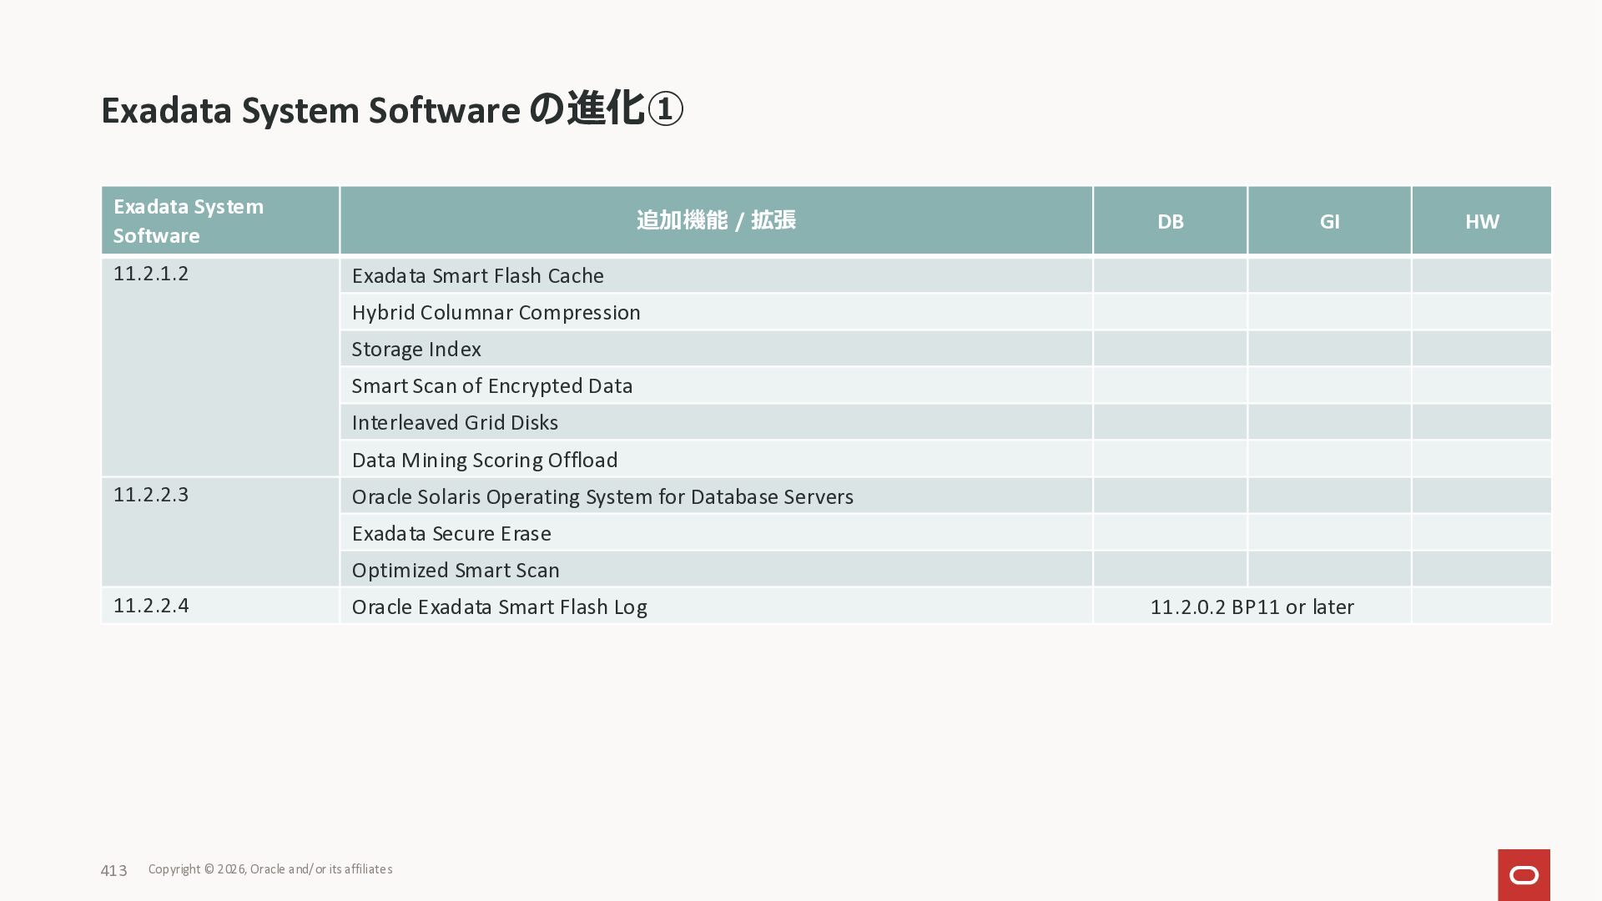Click the 11.2.0.2 BP11 or later cell

1252,607
